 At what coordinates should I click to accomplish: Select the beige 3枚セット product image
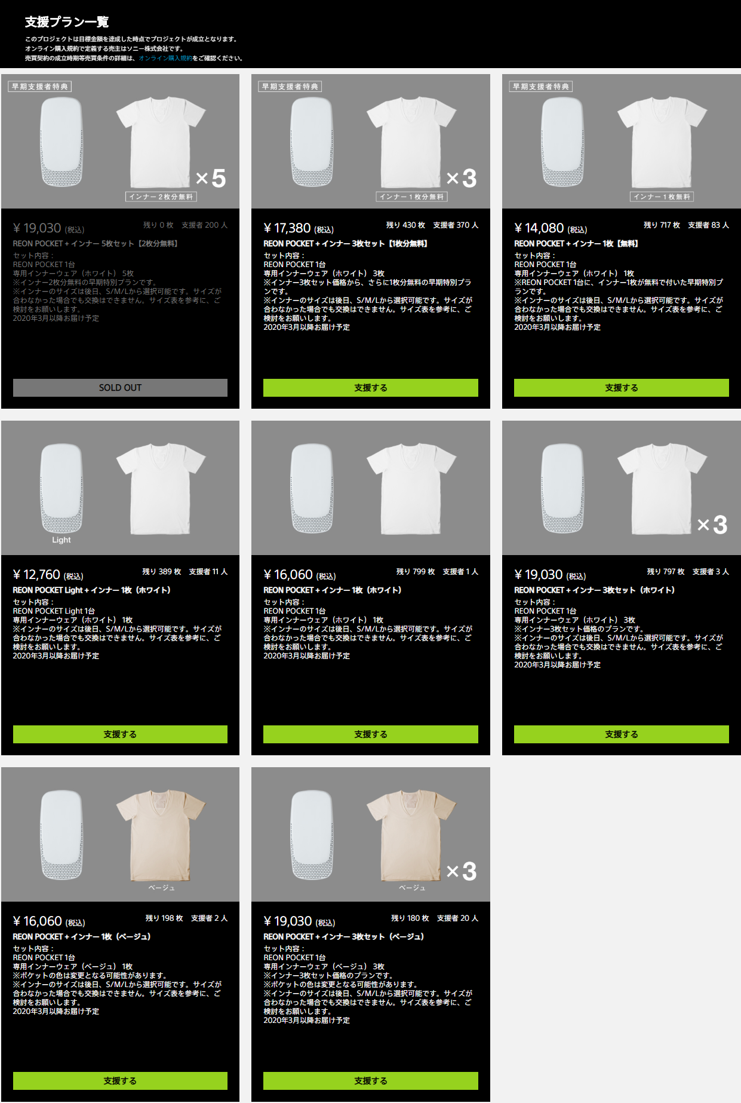(x=371, y=835)
